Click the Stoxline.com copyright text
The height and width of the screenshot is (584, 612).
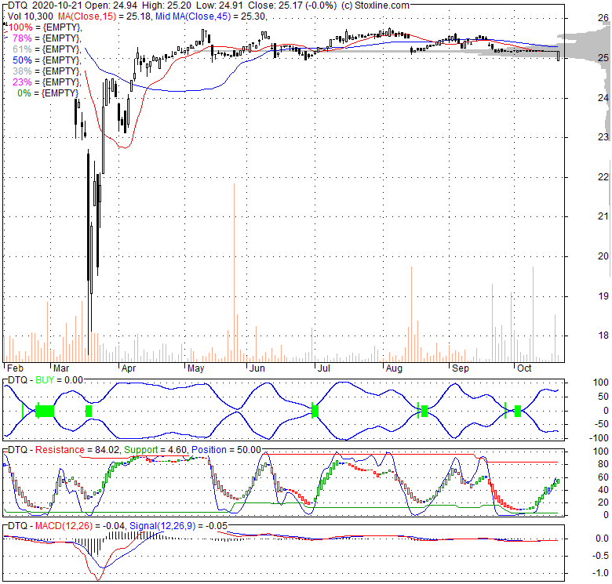(375, 5)
